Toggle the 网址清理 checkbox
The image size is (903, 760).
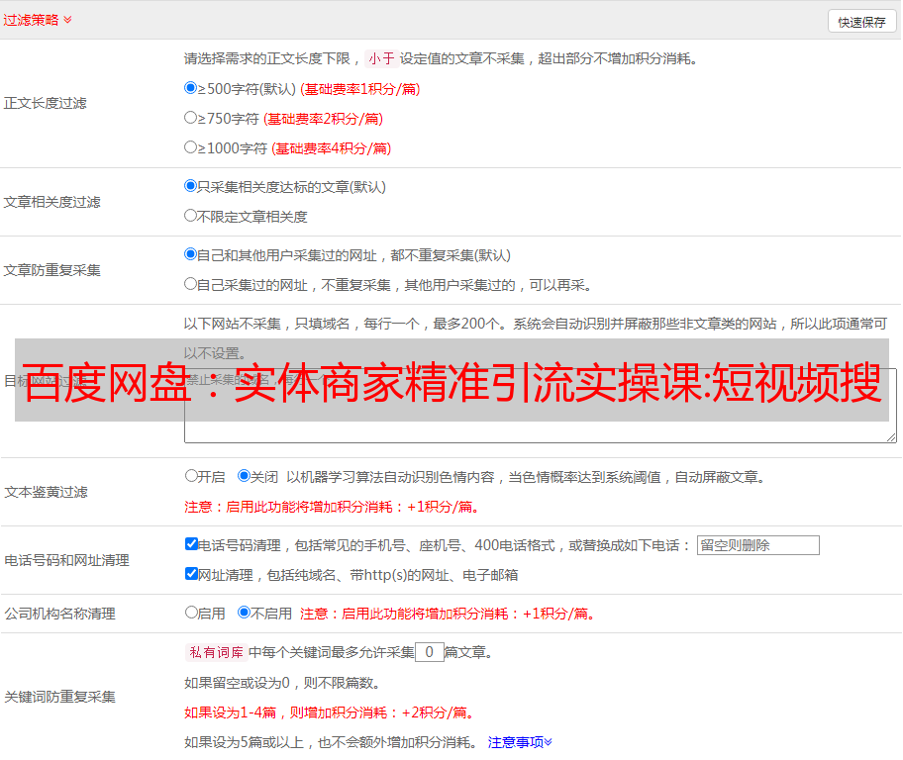(192, 574)
